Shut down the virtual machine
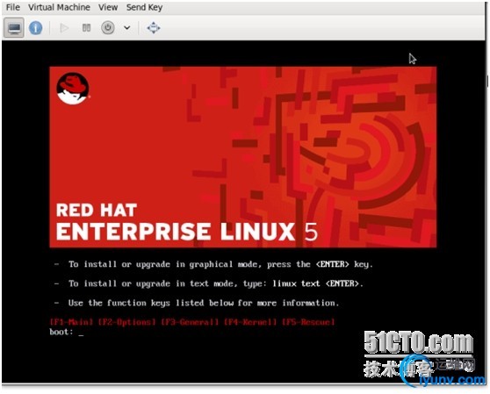The width and height of the screenshot is (490, 394). (107, 28)
